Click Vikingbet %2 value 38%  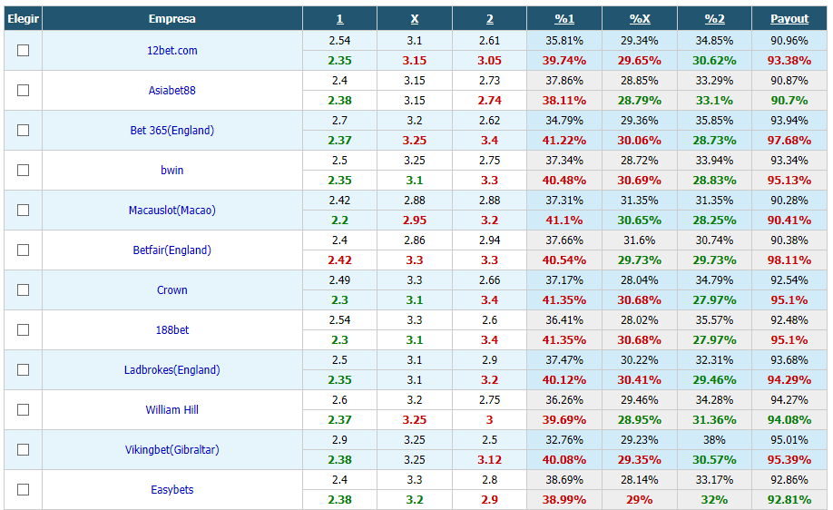point(714,440)
